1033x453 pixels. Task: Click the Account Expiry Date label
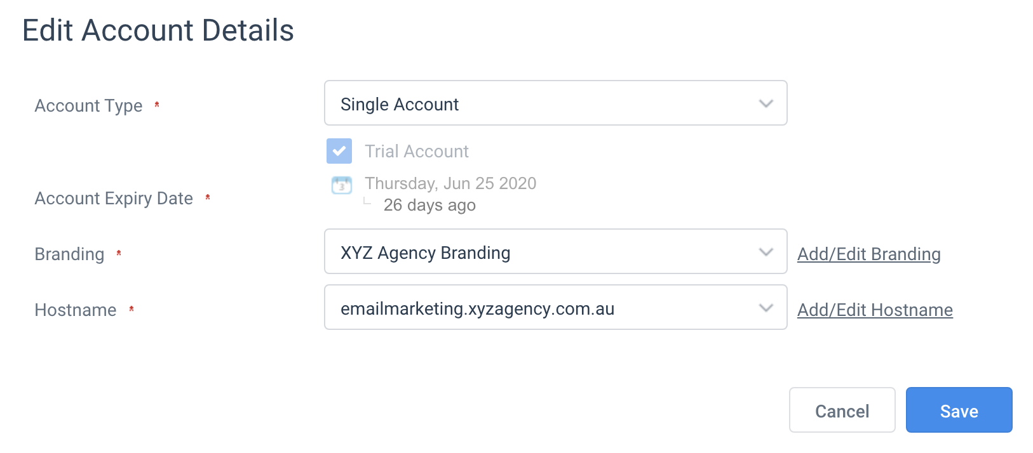click(x=114, y=199)
